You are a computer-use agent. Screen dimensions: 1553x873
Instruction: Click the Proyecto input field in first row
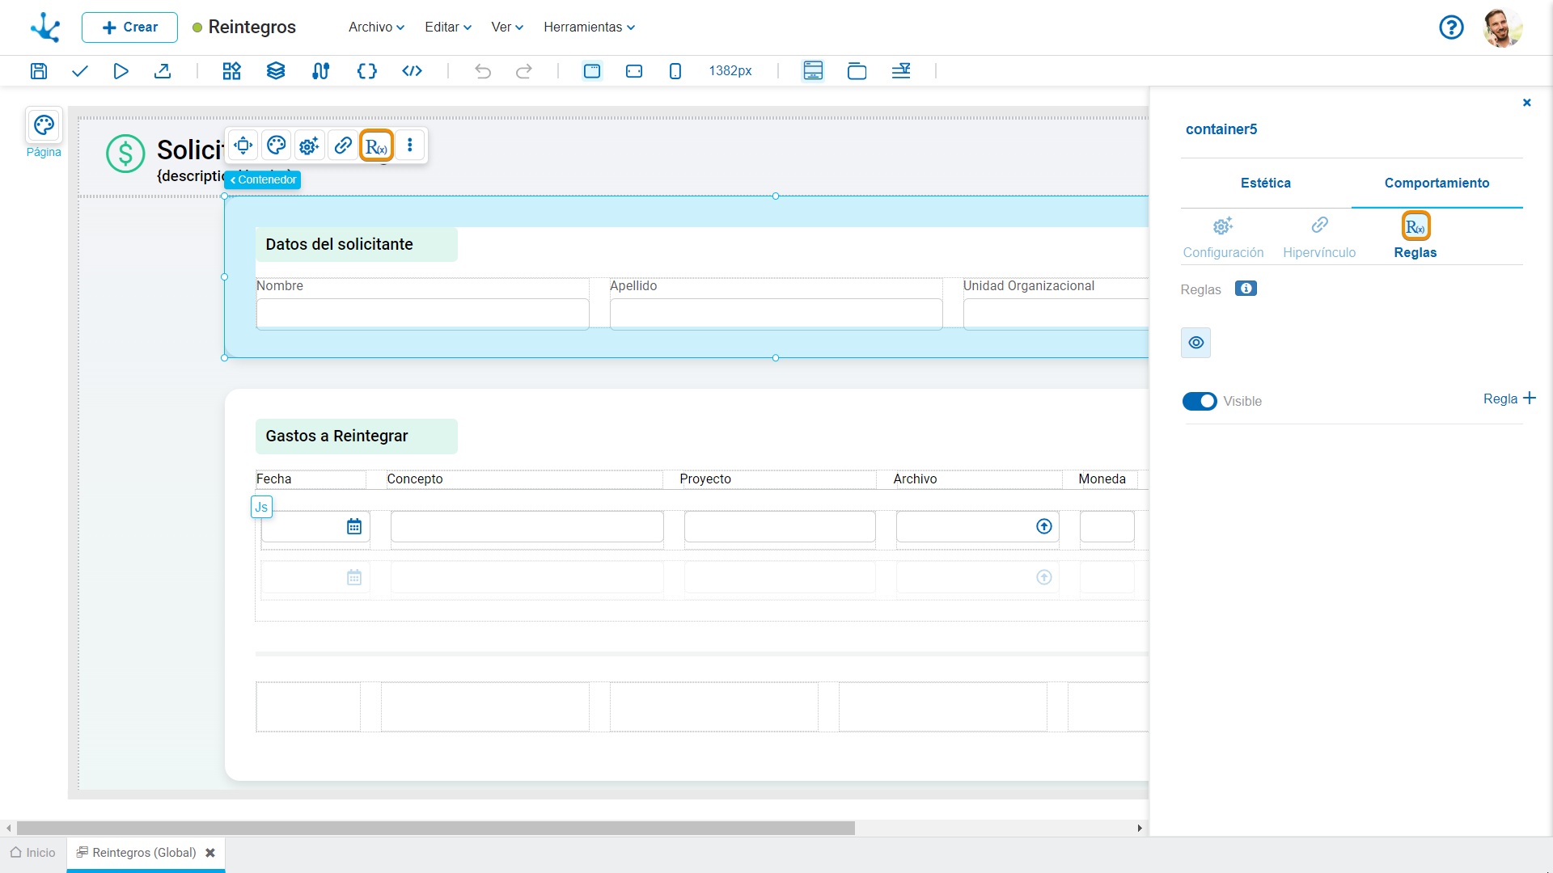tap(780, 527)
